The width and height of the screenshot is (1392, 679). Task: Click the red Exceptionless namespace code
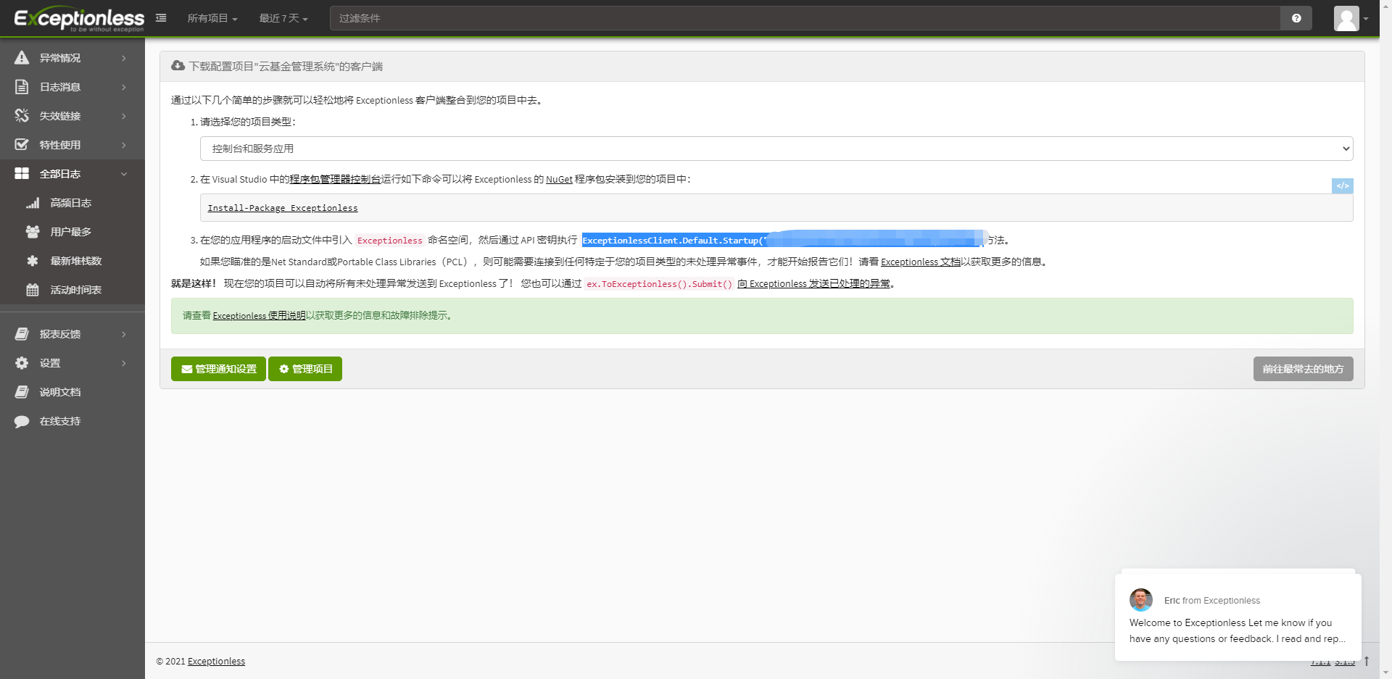[389, 241]
